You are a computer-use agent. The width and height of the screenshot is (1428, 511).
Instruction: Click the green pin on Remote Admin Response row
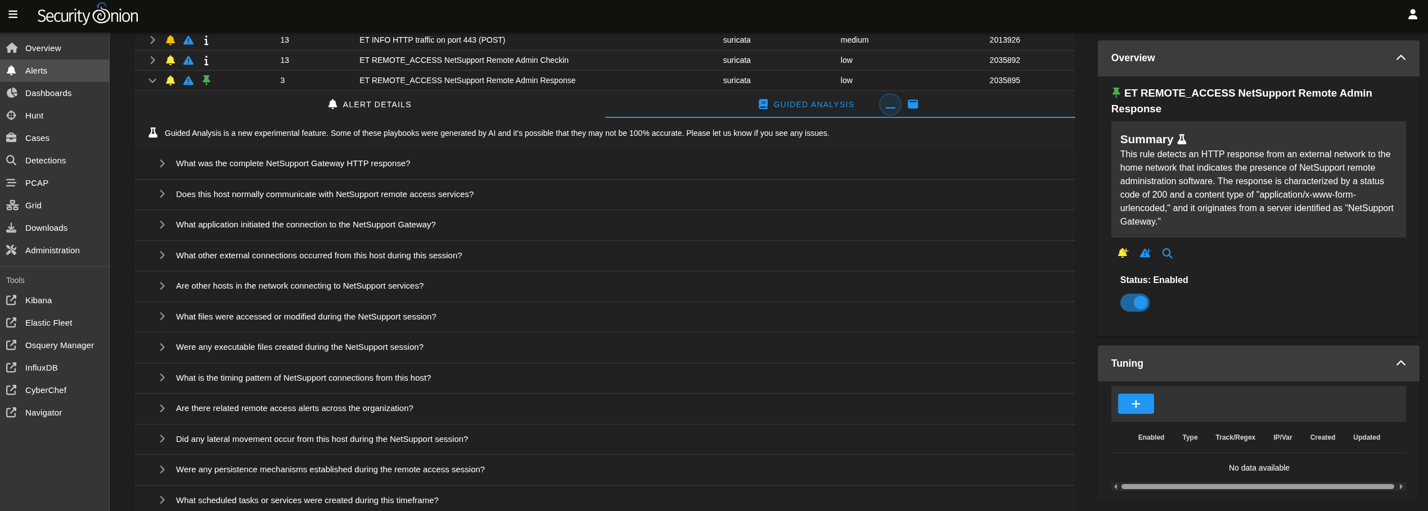206,80
